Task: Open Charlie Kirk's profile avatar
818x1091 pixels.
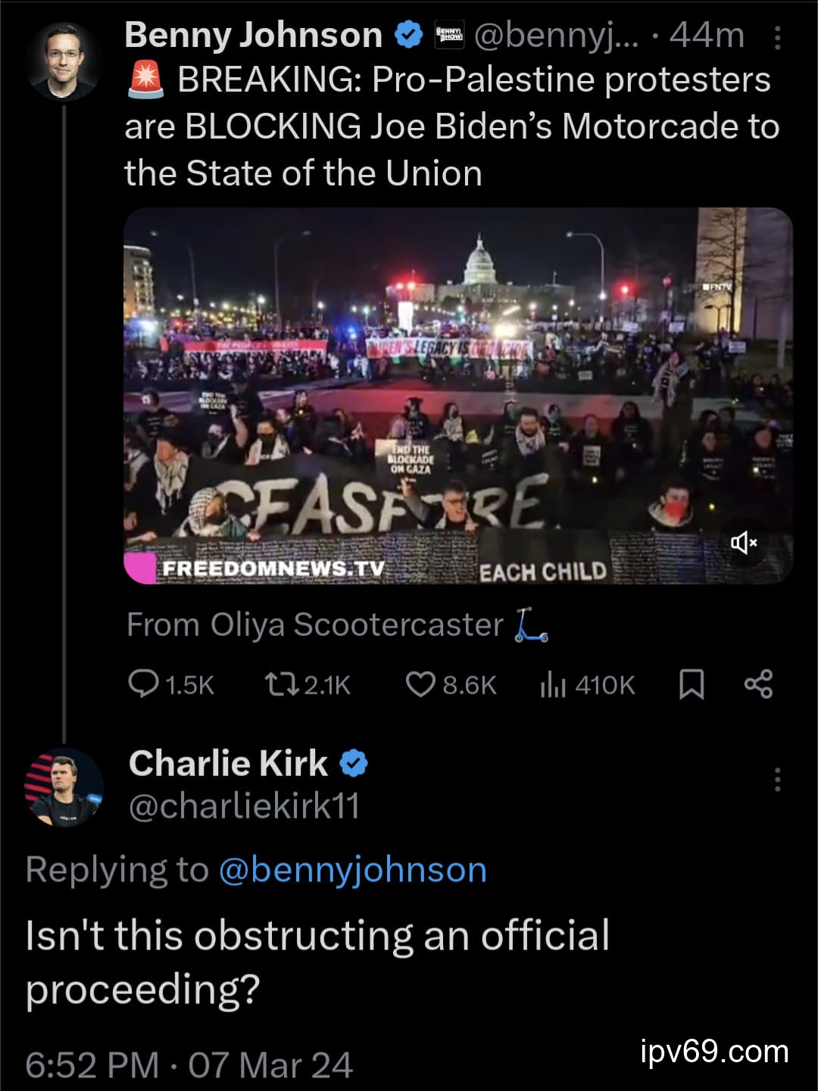Action: [x=64, y=787]
